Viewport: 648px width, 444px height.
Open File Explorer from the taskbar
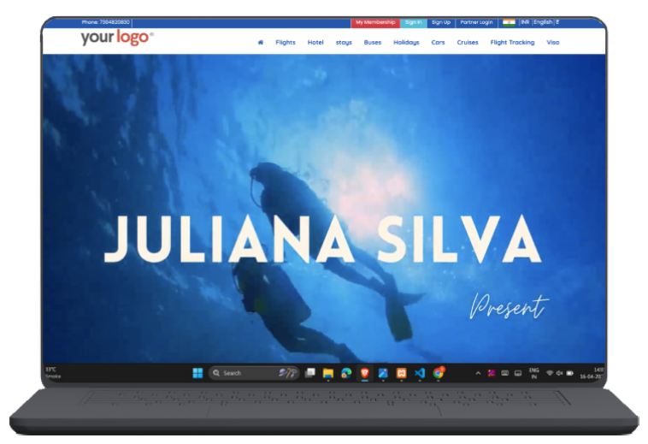pyautogui.click(x=327, y=373)
